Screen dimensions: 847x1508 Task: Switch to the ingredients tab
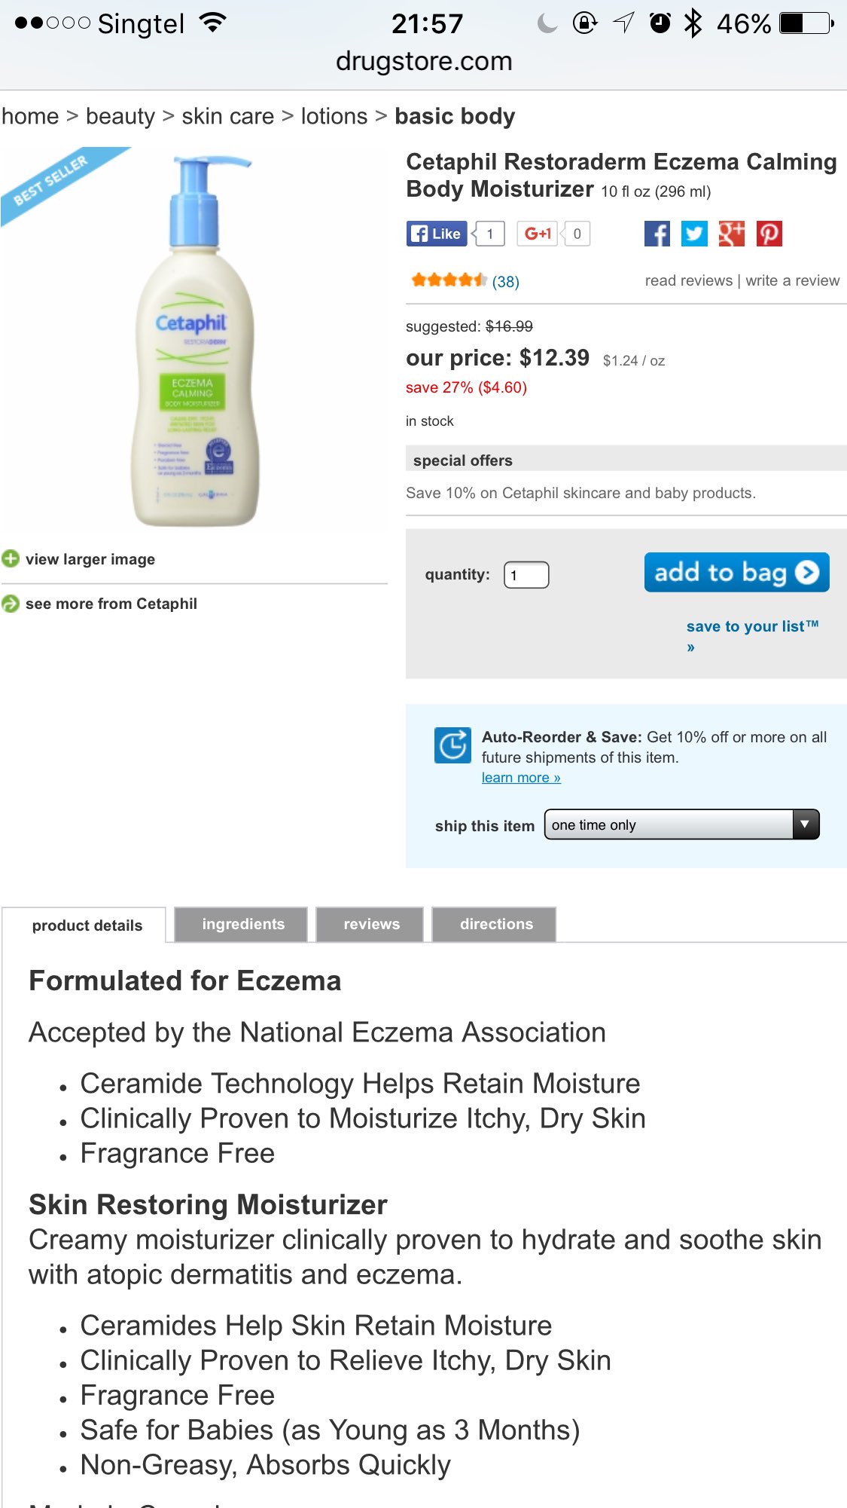(242, 924)
